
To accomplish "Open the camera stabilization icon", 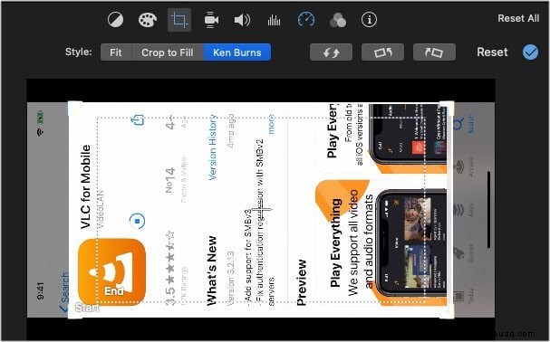I will point(211,20).
